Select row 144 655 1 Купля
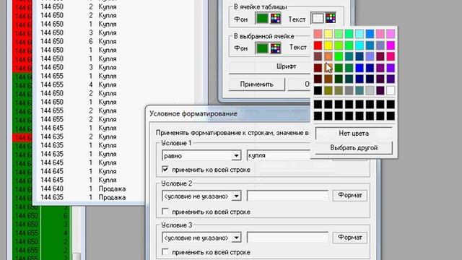Screen dimensions: 462x260 click(x=115, y=76)
